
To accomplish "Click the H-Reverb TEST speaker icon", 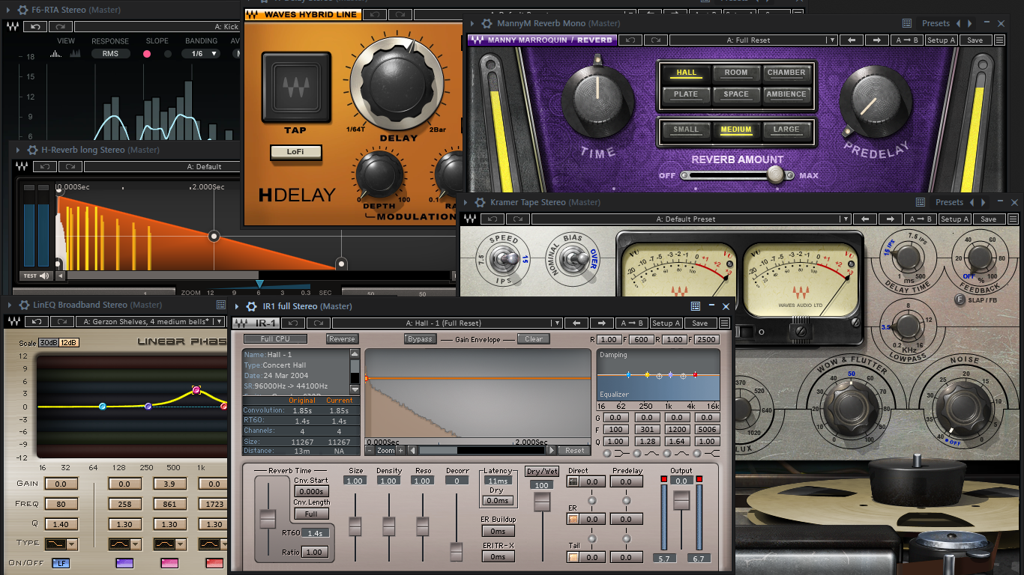I will (x=44, y=276).
